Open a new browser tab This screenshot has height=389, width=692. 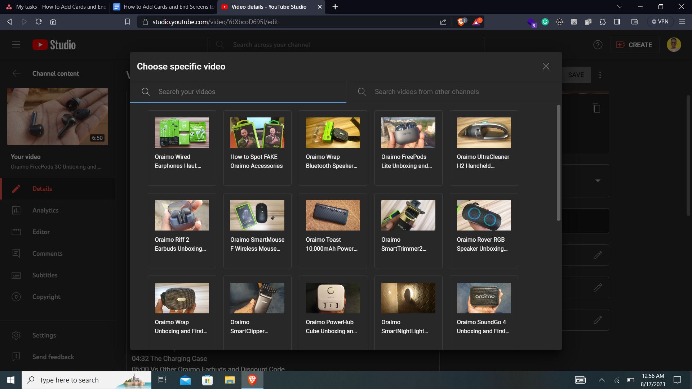tap(335, 6)
